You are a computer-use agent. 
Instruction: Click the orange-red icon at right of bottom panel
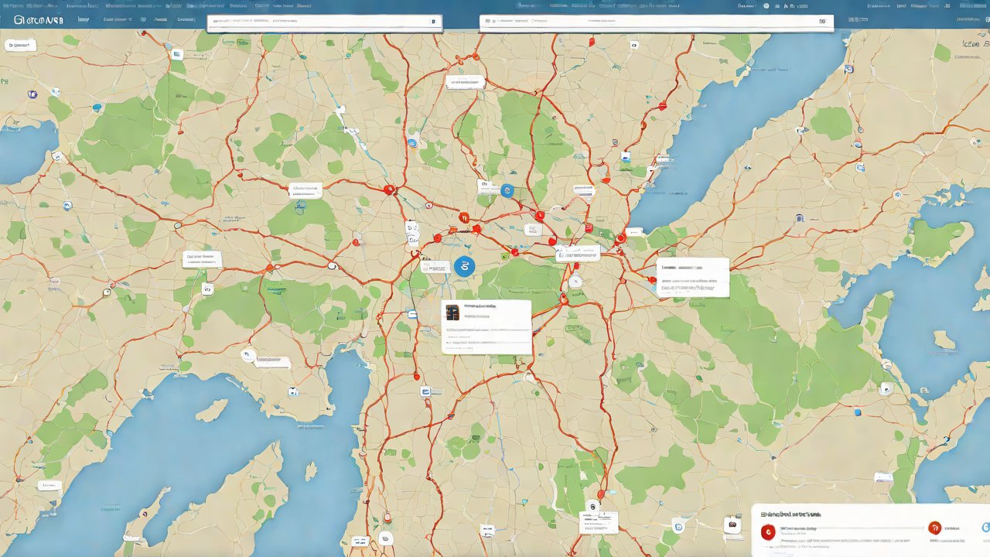click(x=934, y=528)
